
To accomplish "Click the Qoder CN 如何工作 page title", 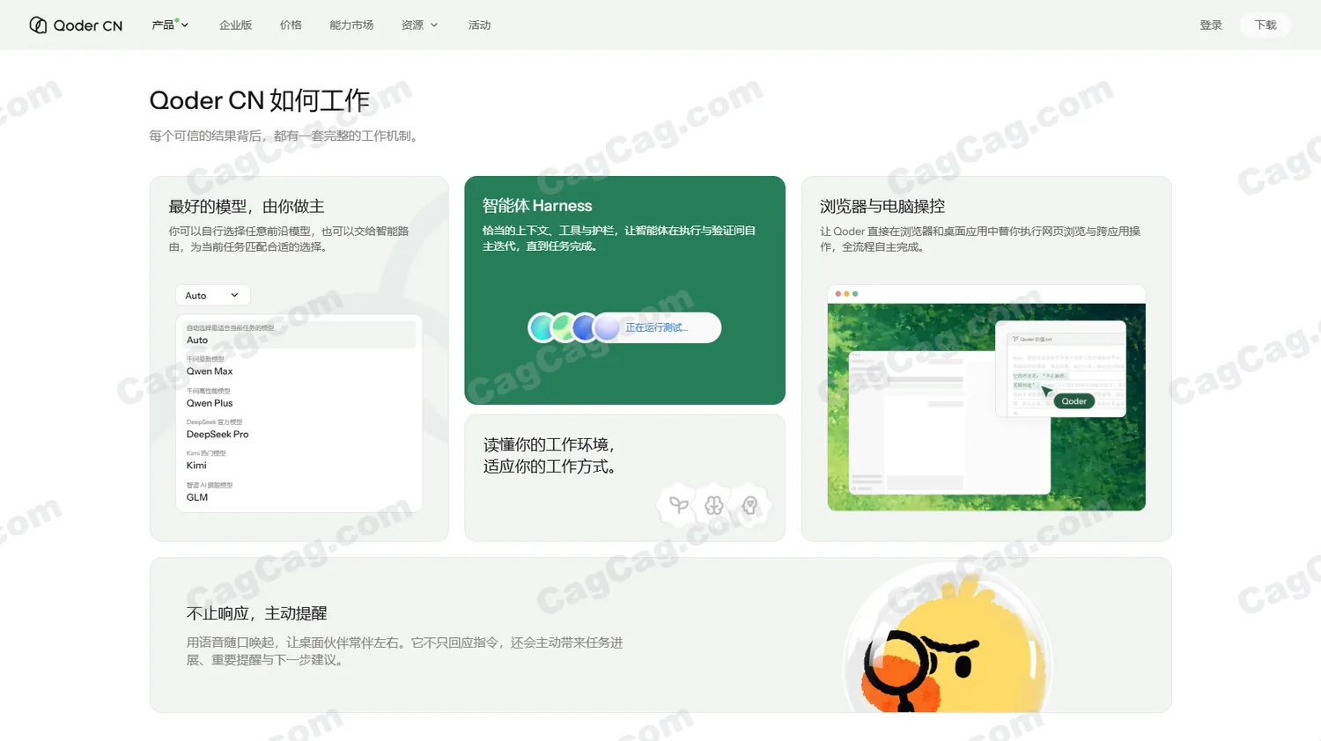I will [260, 100].
